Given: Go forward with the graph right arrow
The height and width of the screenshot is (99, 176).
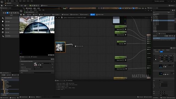Looking at the screenshot, I should [59, 18].
